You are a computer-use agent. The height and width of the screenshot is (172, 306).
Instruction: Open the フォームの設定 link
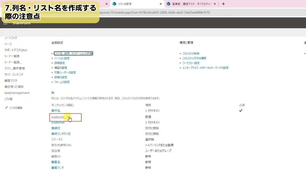(x=62, y=82)
